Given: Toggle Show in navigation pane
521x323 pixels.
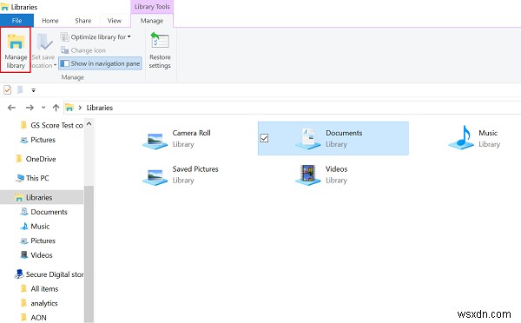Looking at the screenshot, I should (101, 63).
